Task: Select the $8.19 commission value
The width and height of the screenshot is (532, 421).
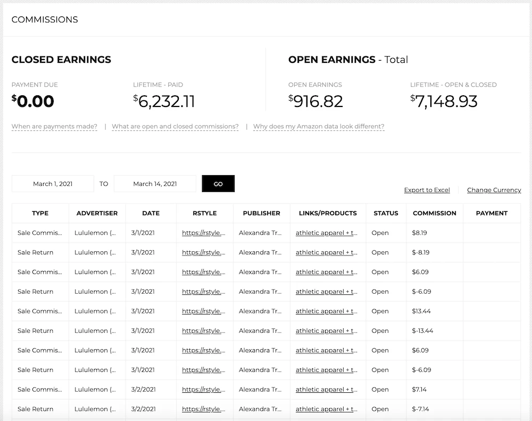Action: 419,233
